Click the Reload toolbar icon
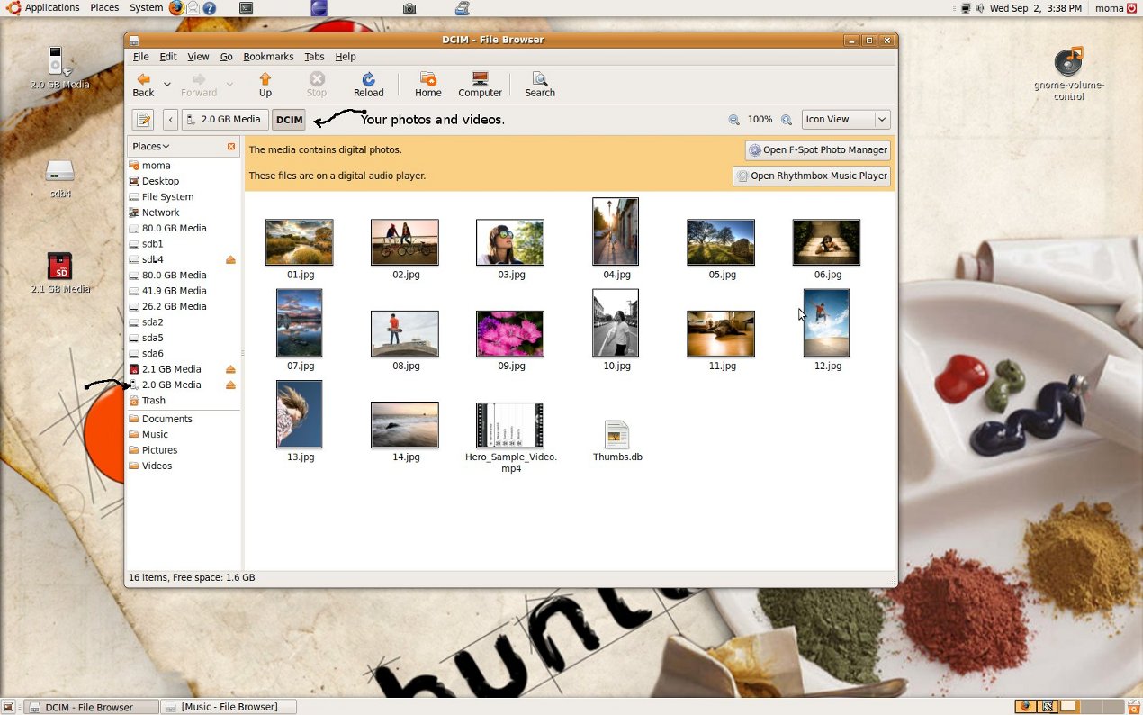 pos(368,85)
